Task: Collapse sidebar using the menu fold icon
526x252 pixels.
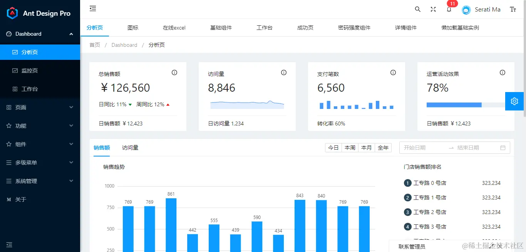Action: tap(93, 8)
